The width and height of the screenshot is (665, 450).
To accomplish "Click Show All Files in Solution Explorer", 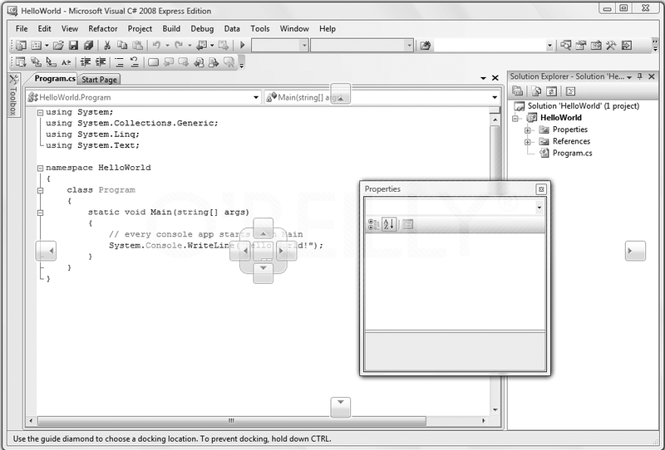I will click(x=536, y=91).
